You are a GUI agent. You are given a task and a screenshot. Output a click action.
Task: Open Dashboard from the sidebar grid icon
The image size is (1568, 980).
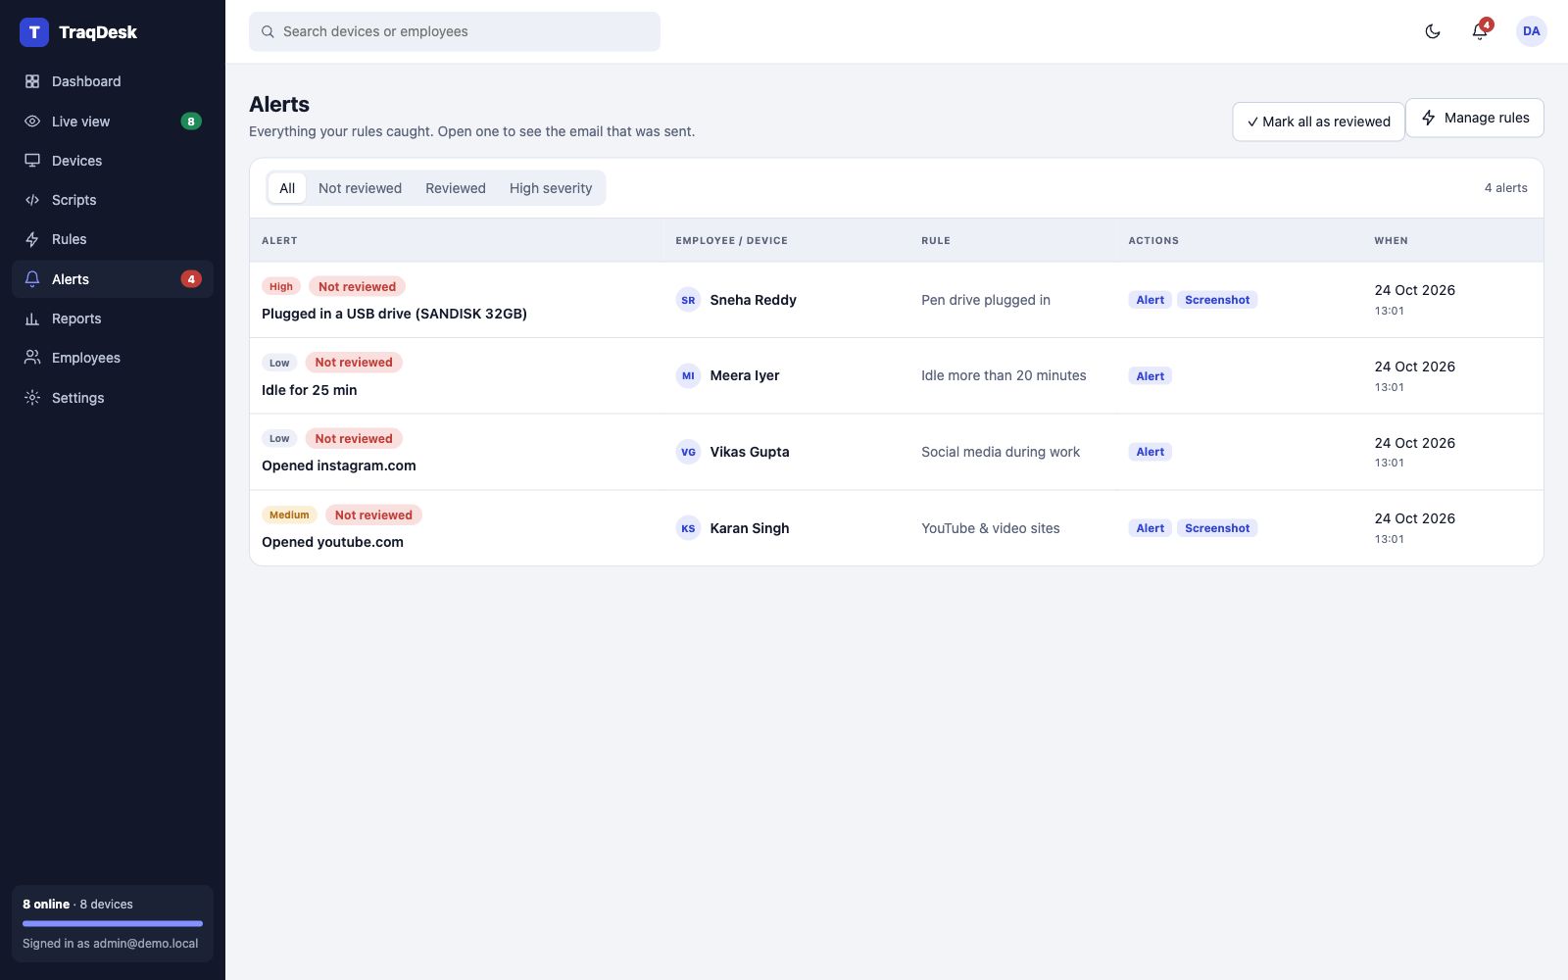(x=32, y=81)
